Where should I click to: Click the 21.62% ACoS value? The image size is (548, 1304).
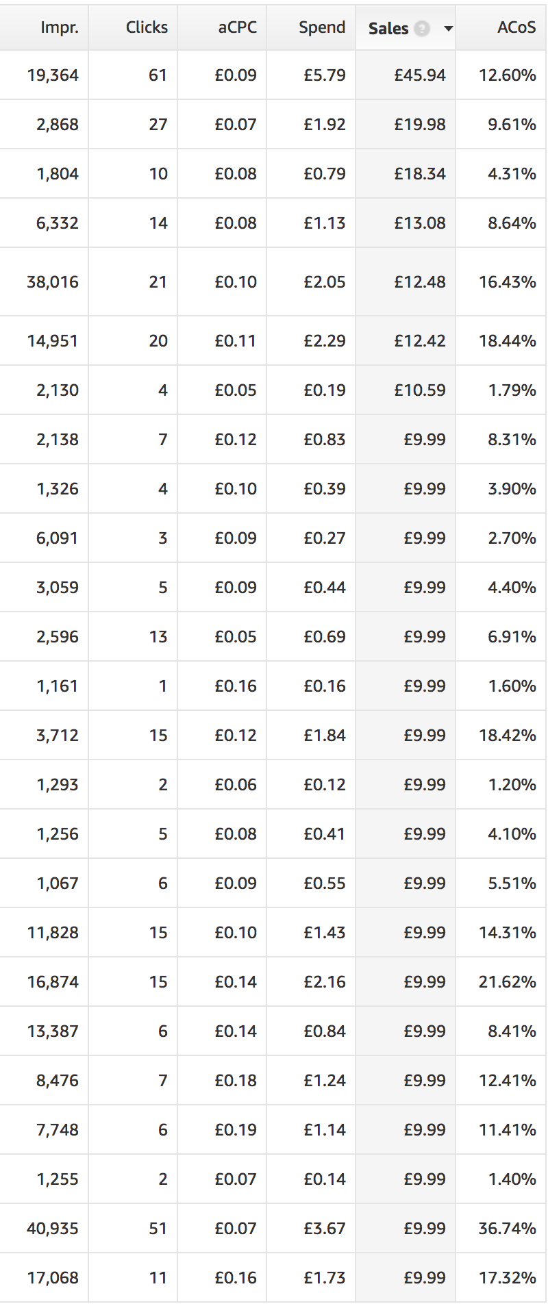coord(508,982)
